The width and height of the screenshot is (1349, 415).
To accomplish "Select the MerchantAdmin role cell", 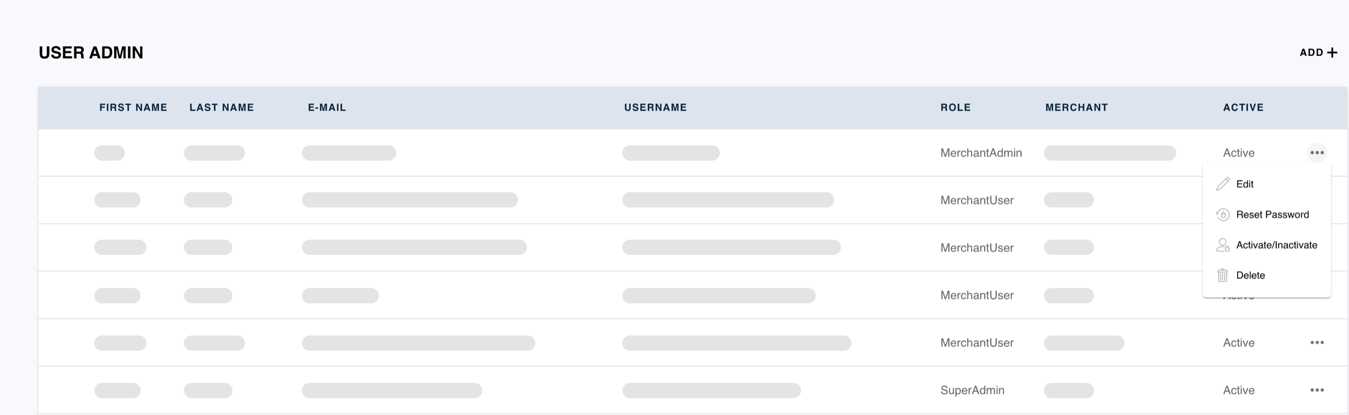I will 981,153.
